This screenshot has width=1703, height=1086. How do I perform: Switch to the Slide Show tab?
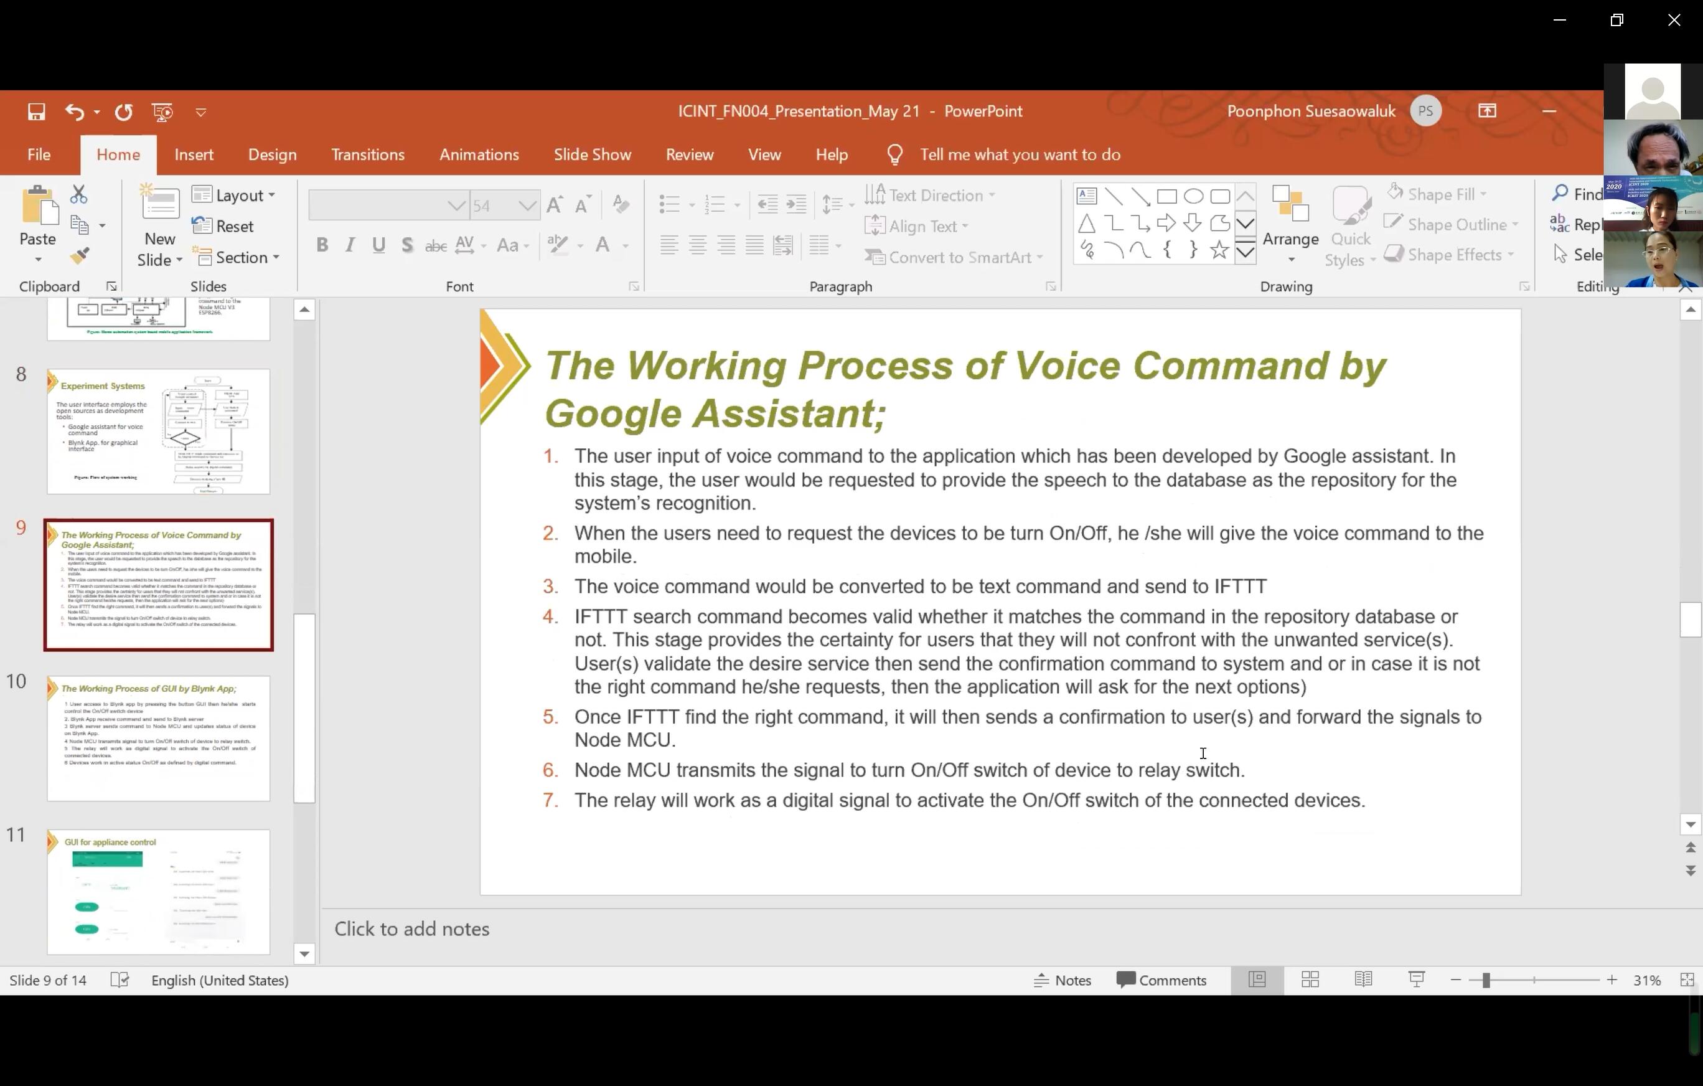pos(592,155)
